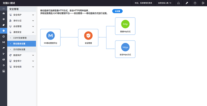Click the 去设置 button
Screen dimensions: 207x106
coord(117,11)
